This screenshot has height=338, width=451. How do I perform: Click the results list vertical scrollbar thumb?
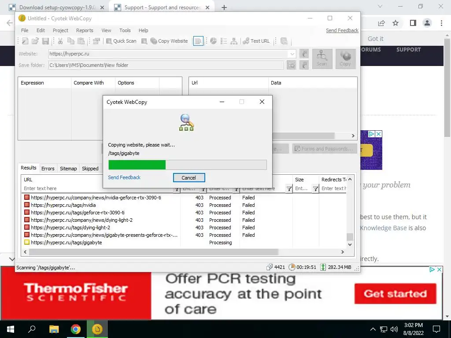tap(350, 237)
